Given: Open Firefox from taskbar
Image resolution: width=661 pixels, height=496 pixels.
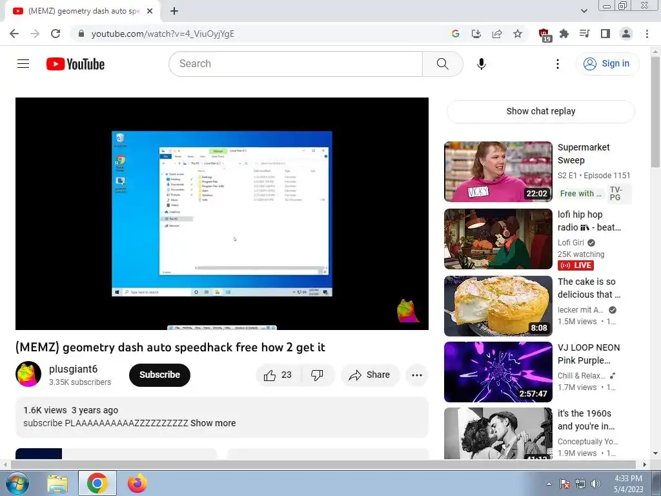Looking at the screenshot, I should click(x=137, y=483).
